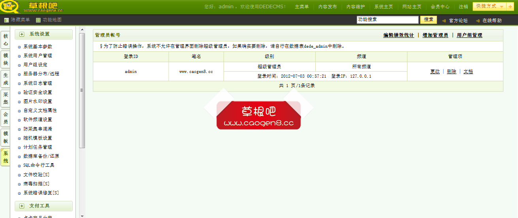Image resolution: width=518 pixels, height=218 pixels.
Task: Switch to the 模块 side tab
Action: 5,59
